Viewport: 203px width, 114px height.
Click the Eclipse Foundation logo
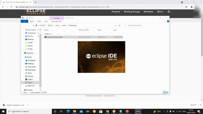point(35,12)
